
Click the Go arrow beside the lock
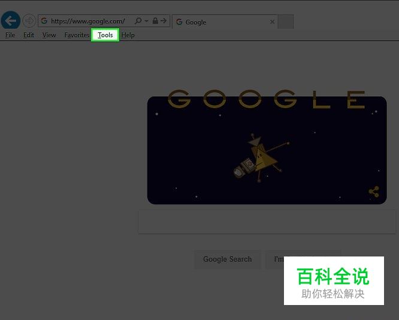point(164,20)
